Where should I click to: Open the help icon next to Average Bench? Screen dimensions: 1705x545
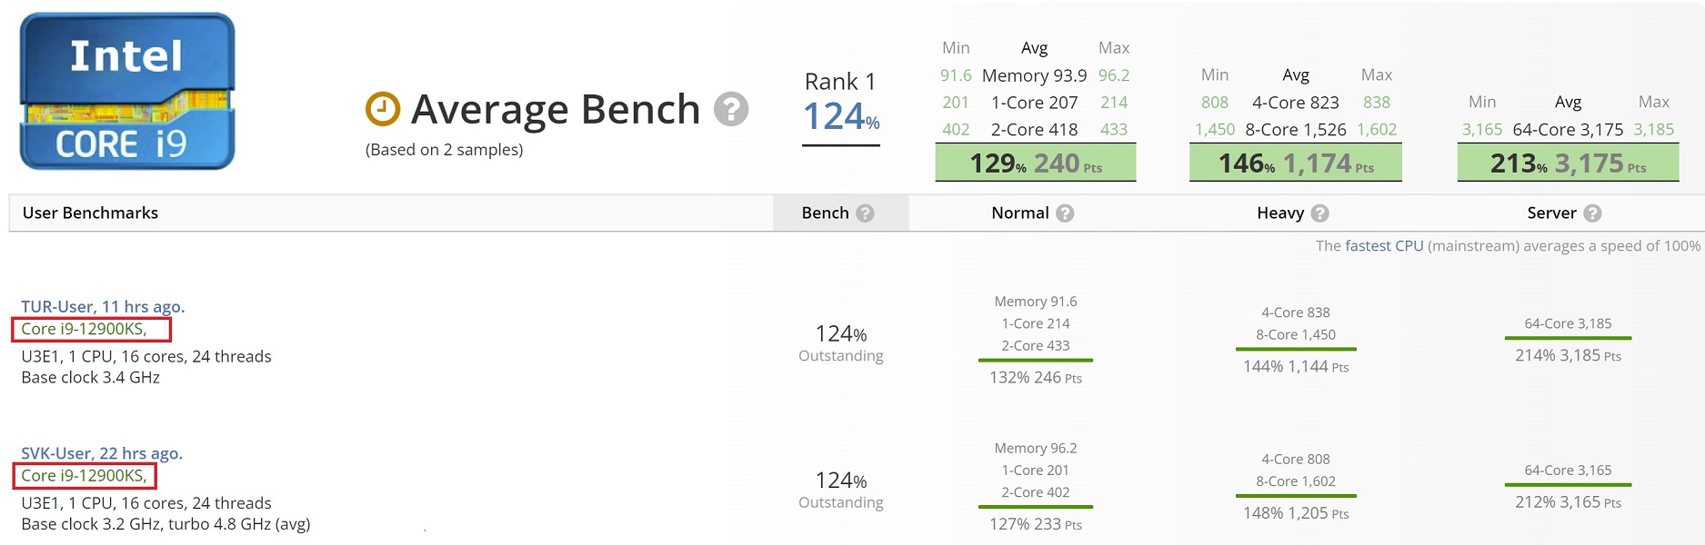730,109
